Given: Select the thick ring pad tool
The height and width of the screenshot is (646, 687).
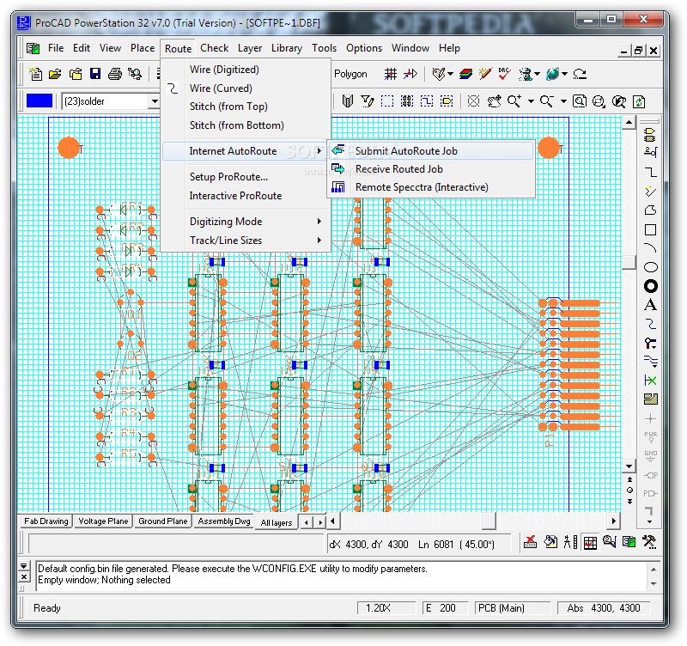Looking at the screenshot, I should click(651, 286).
